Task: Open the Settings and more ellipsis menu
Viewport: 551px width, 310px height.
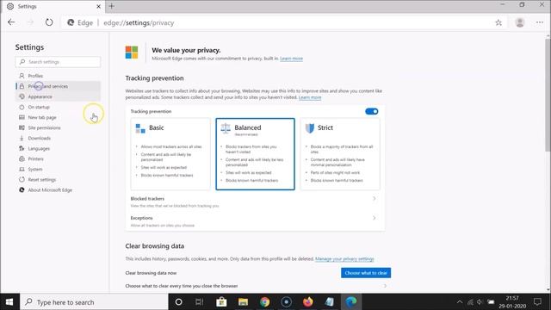Action: point(540,22)
